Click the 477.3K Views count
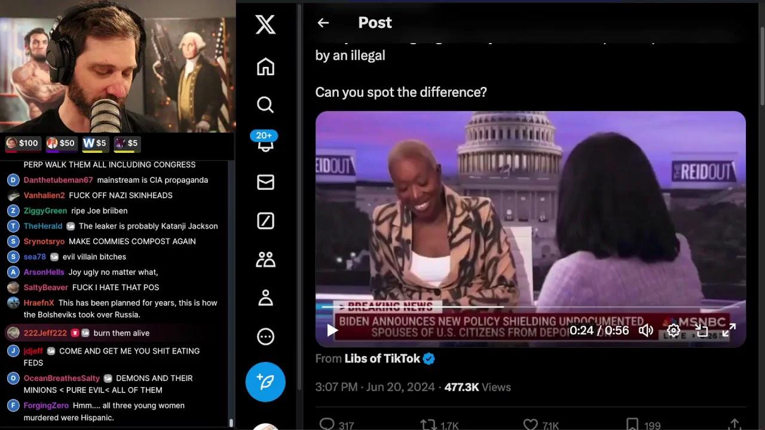 [x=478, y=387]
